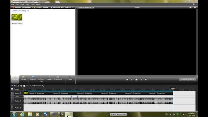Image resolution: width=208 pixels, height=117 pixels.
Task: Click Import media button
Action: 41,7
